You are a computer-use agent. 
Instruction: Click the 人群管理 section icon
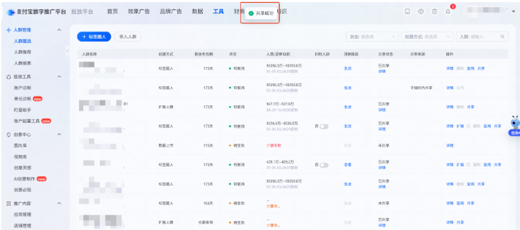click(9, 30)
